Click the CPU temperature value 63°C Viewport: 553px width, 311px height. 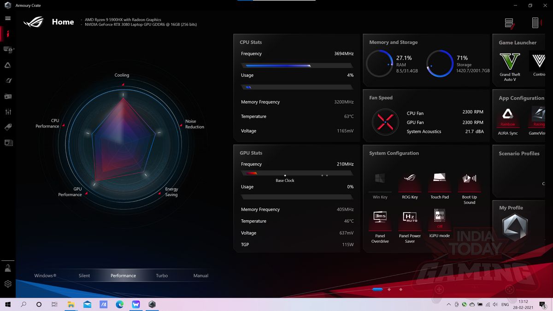coord(349,117)
